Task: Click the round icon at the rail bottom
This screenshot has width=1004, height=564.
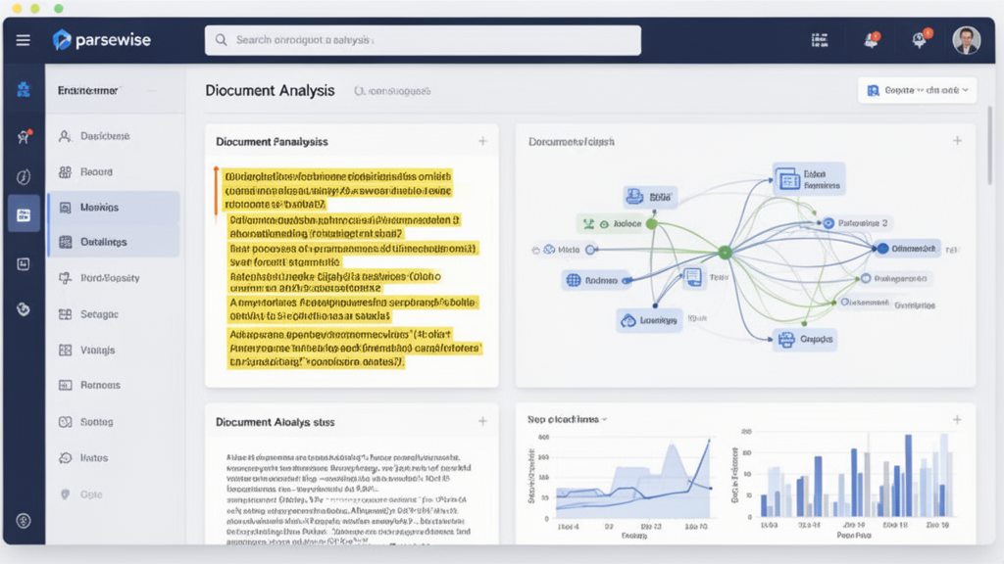Action: [24, 521]
